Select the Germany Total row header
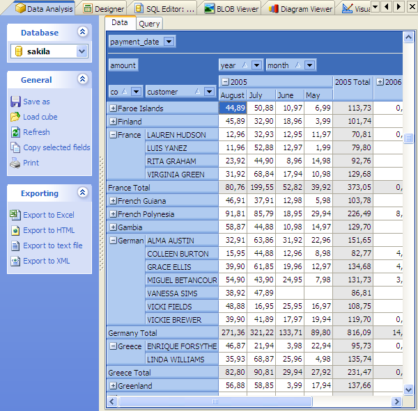The image size is (418, 411). pos(162,332)
